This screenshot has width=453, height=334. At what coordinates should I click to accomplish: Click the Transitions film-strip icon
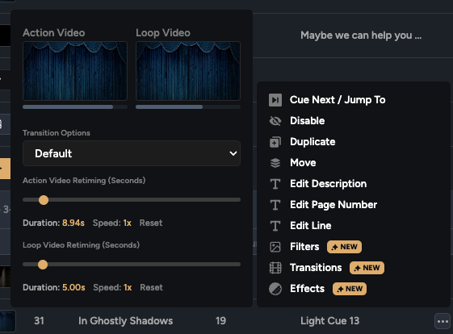point(275,268)
